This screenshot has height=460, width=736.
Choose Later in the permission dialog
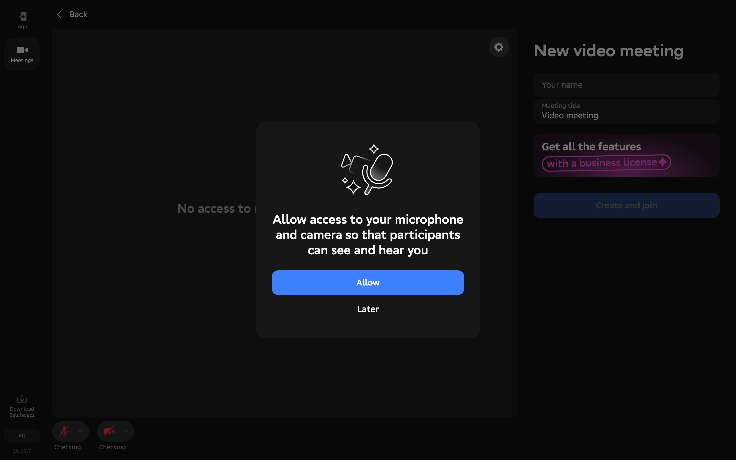(368, 309)
